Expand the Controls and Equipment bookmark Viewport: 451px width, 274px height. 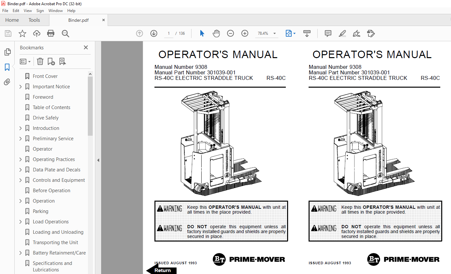[20, 180]
